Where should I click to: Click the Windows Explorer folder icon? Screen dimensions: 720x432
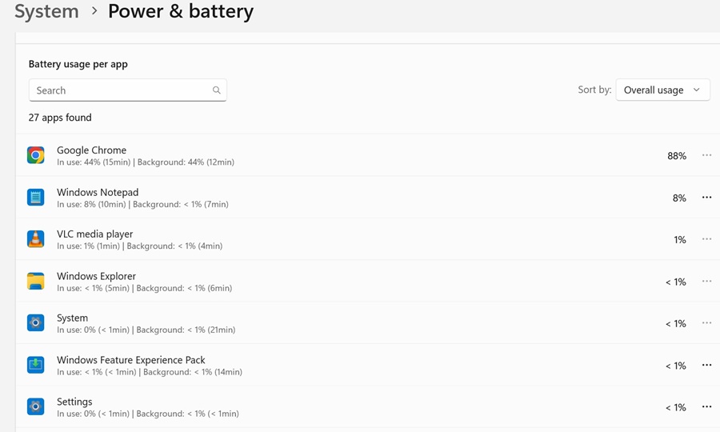pyautogui.click(x=35, y=281)
